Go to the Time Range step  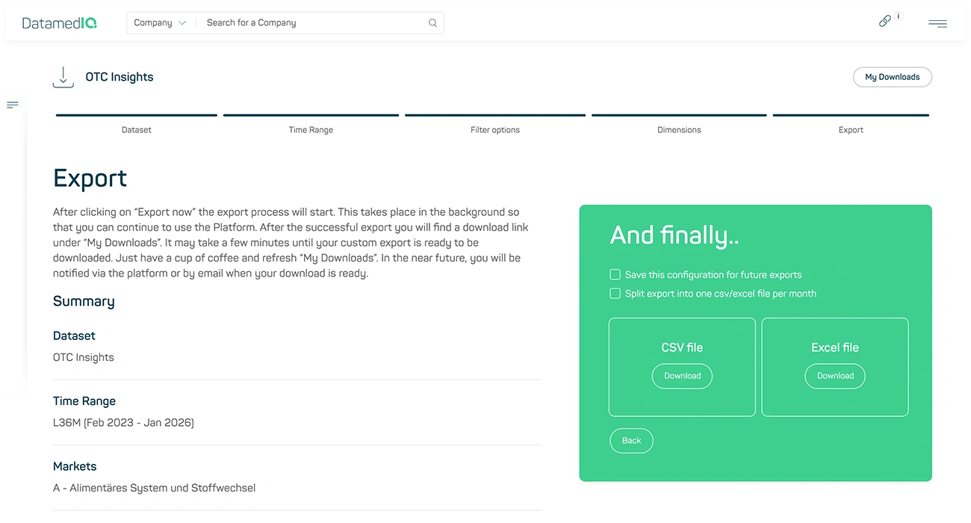click(311, 122)
